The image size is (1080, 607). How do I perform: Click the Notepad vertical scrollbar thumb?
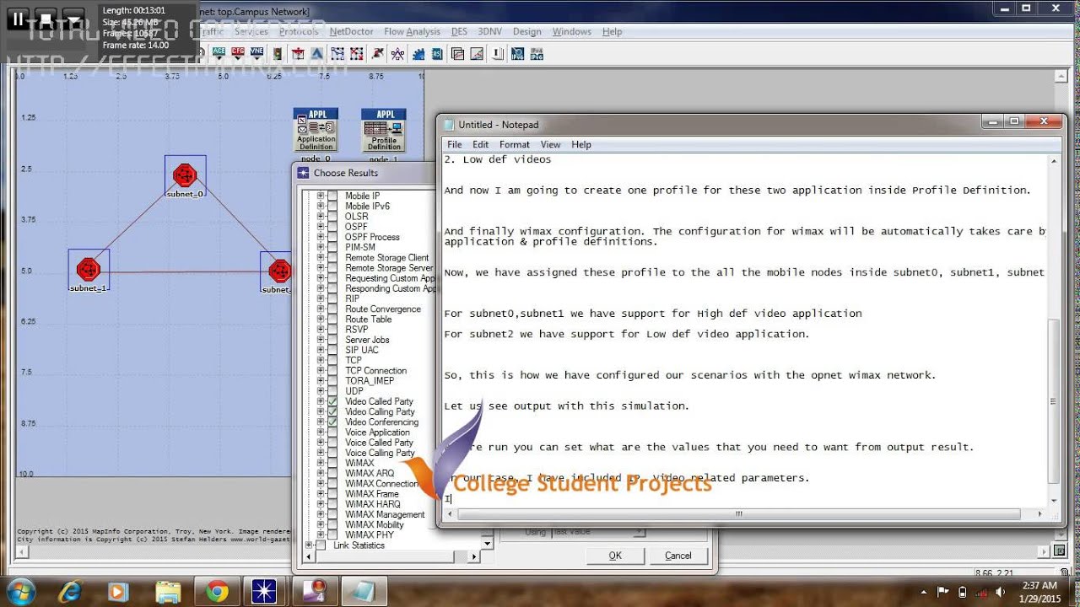(x=1054, y=402)
